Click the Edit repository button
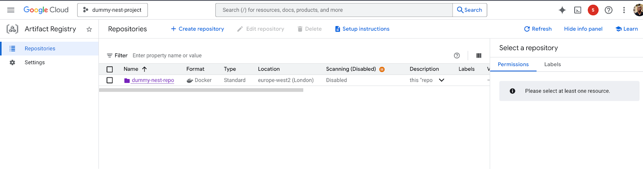The image size is (643, 169). coord(260,29)
